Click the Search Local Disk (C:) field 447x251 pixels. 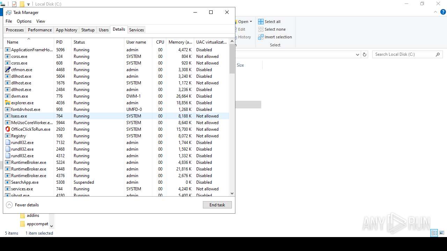pyautogui.click(x=407, y=54)
